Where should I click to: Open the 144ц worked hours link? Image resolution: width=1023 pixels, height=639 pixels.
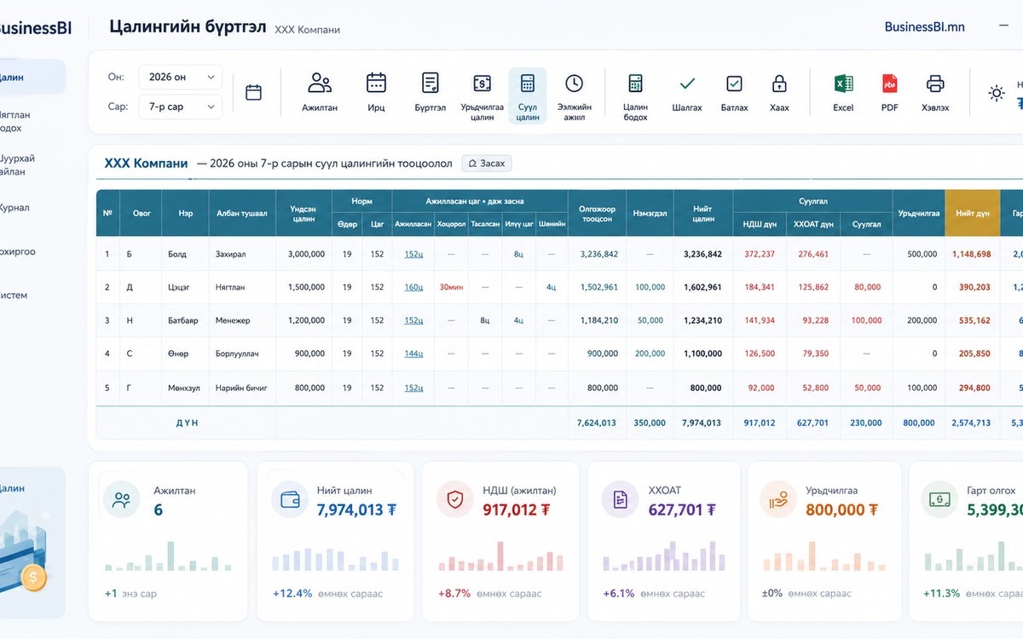pyautogui.click(x=413, y=354)
